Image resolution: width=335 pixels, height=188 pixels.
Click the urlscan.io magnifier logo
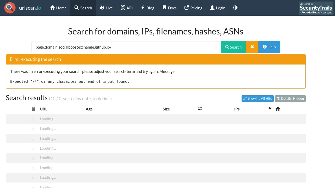[10, 8]
